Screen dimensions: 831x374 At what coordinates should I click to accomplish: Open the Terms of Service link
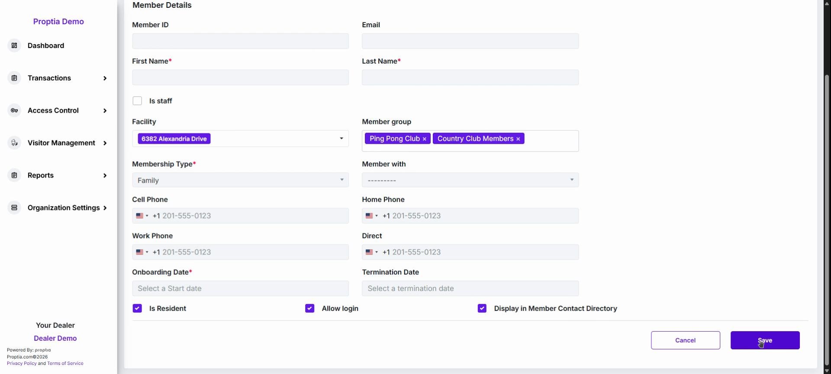click(65, 364)
